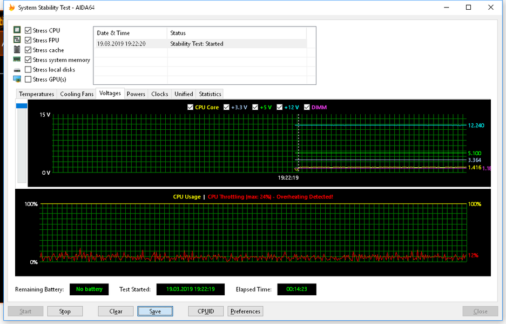This screenshot has width=506, height=324.
Task: Click the blue graph scale slider handle
Action: pyautogui.click(x=22, y=105)
